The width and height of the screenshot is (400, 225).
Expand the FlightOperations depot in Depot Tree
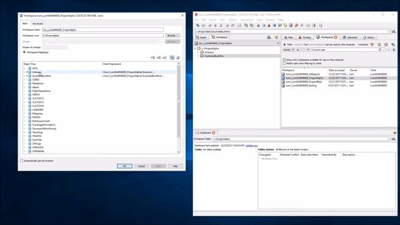coord(24,91)
